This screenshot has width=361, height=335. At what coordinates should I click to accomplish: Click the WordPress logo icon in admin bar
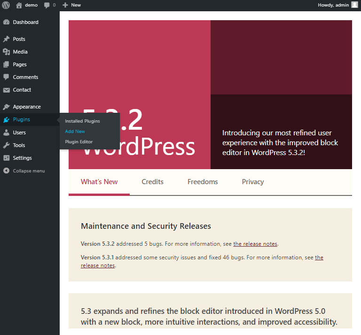[x=6, y=5]
